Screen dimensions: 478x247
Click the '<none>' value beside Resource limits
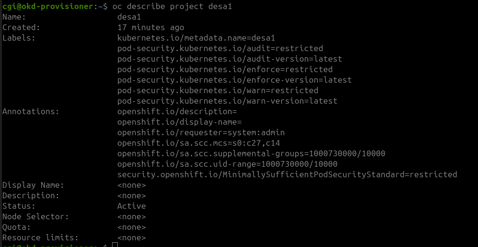click(x=131, y=238)
